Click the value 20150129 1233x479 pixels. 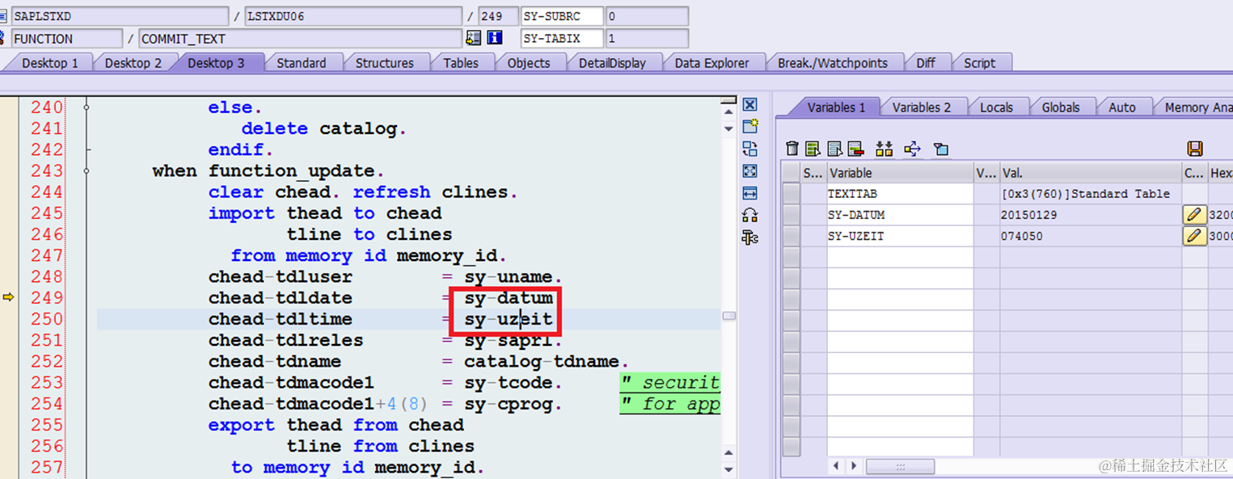click(1028, 215)
